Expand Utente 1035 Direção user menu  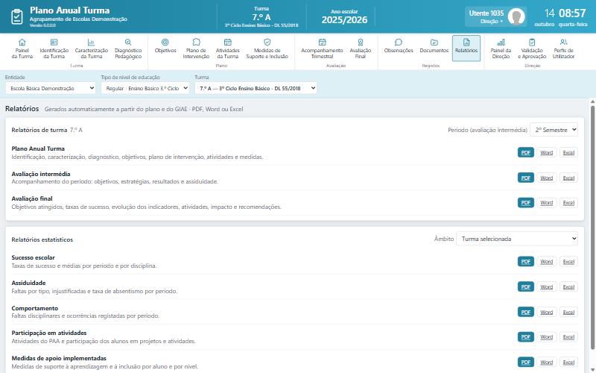(495, 16)
